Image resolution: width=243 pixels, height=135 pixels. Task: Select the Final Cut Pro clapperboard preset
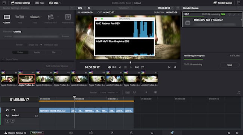[x=50, y=17]
